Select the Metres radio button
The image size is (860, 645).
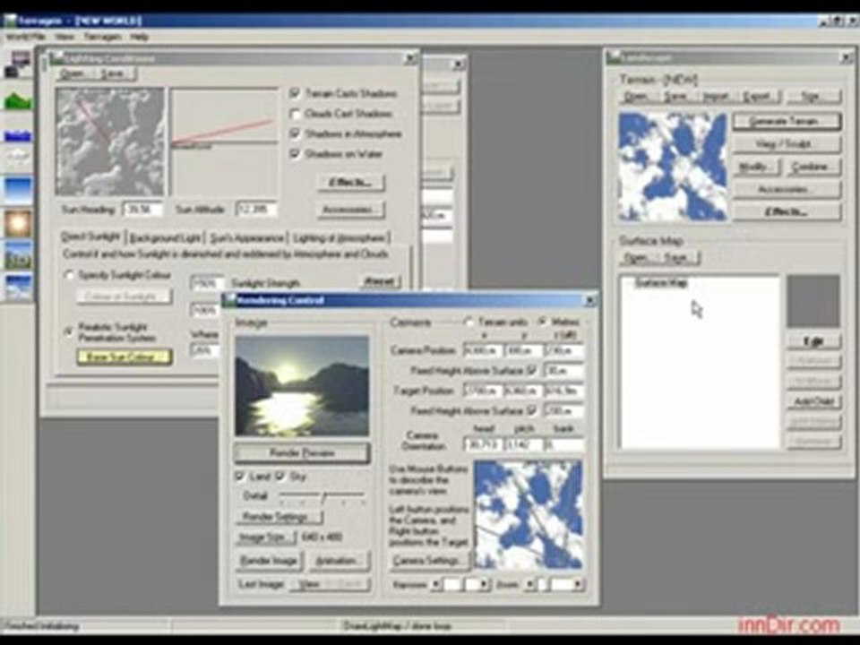coord(543,322)
